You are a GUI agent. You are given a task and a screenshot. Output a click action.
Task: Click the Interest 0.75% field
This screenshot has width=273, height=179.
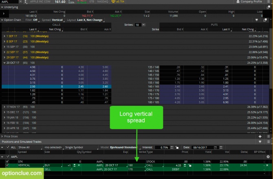pyautogui.click(x=162, y=148)
